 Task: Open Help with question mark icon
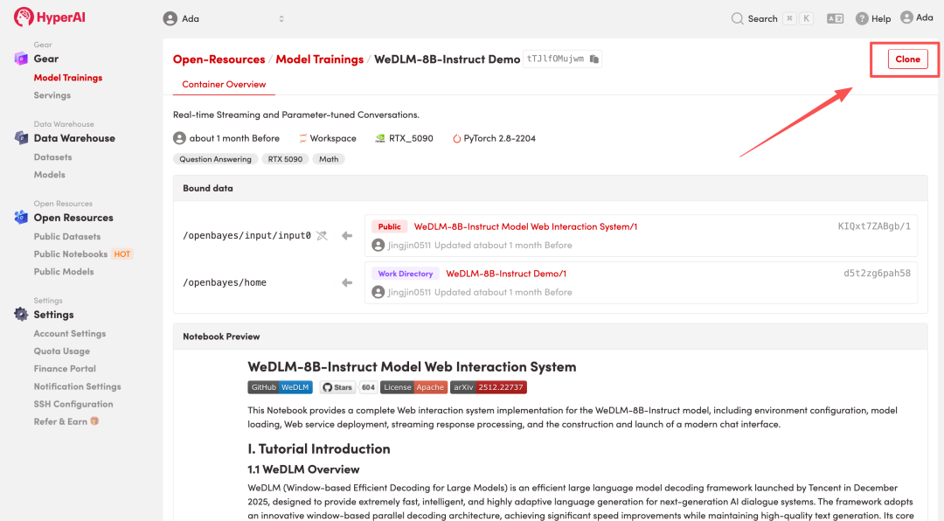pos(862,18)
